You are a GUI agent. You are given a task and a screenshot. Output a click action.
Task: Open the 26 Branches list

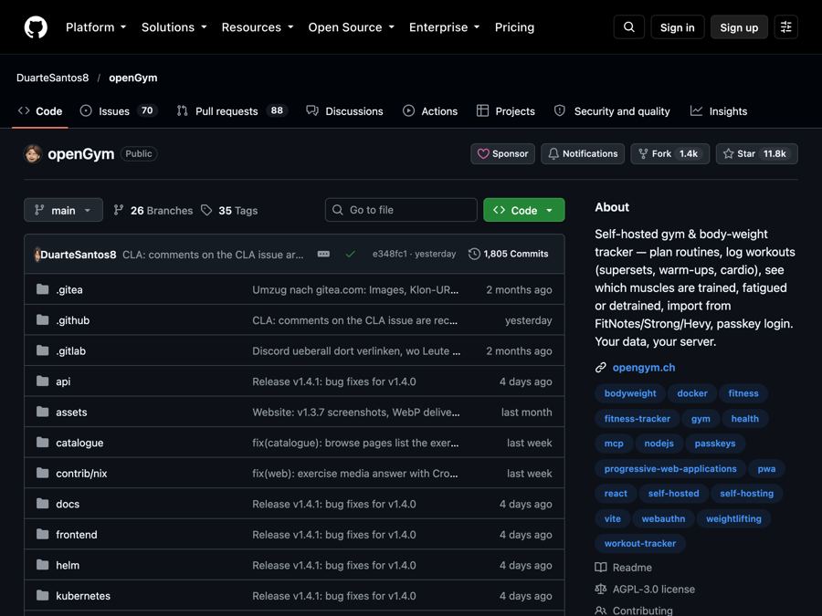[153, 211]
